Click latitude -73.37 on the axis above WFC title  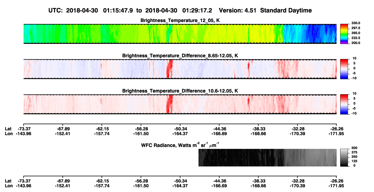[x=23, y=129]
